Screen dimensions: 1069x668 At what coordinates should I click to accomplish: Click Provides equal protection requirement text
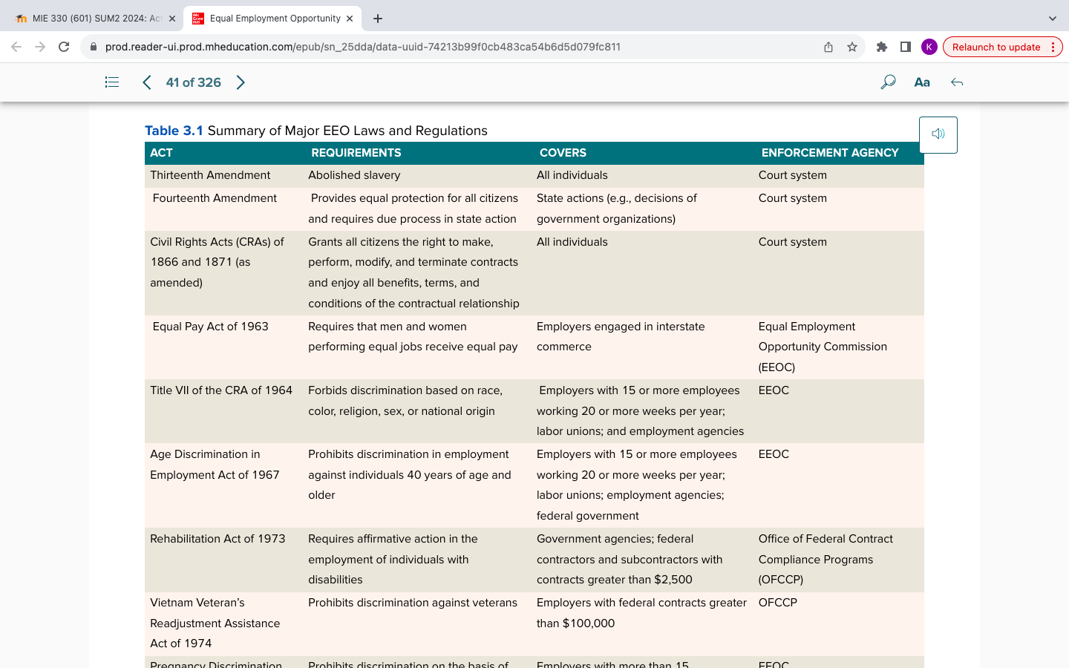413,209
